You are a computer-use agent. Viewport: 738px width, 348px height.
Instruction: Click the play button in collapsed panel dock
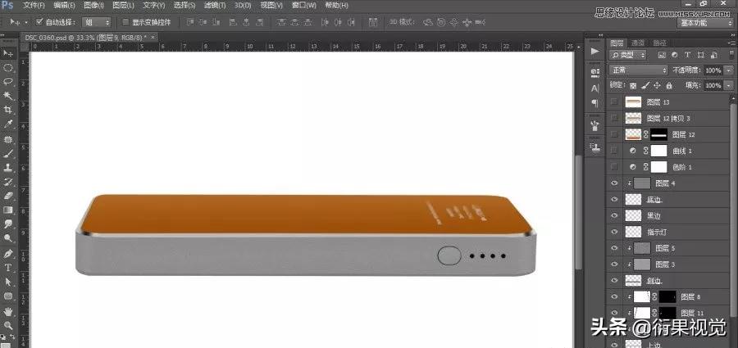coord(595,51)
